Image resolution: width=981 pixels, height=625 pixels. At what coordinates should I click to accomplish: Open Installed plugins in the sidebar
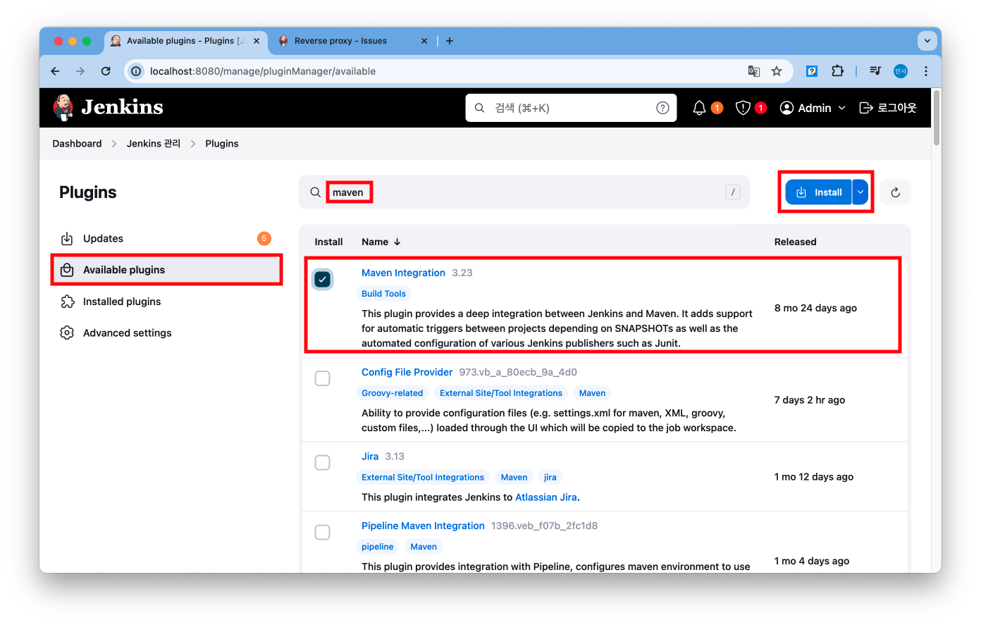coord(166,302)
